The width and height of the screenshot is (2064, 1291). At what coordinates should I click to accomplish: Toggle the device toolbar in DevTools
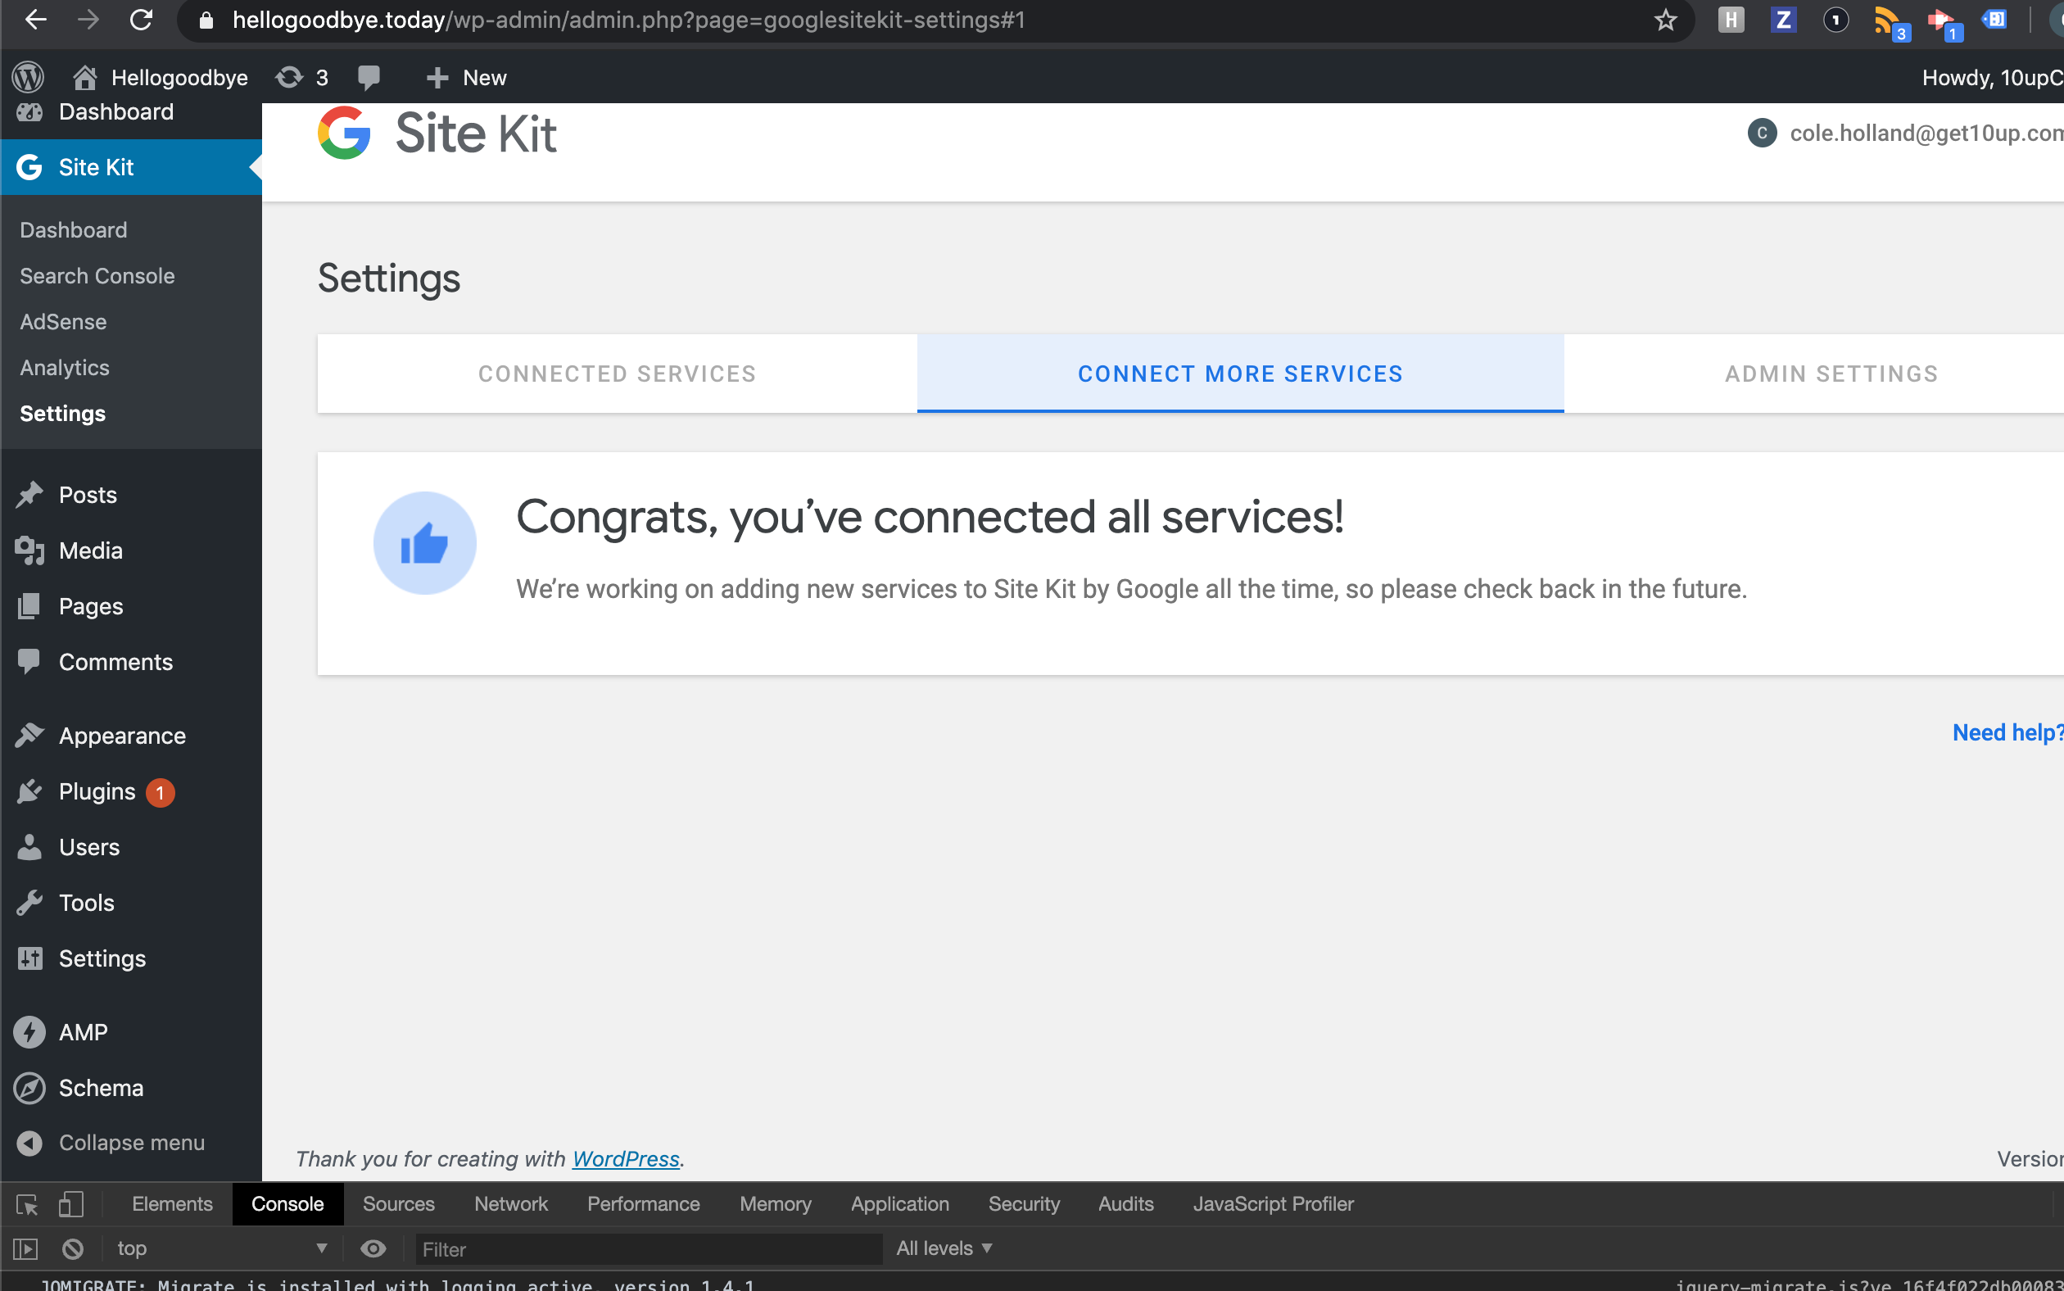71,1204
